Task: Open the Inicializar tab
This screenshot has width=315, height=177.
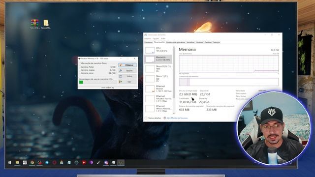Action: [190, 42]
